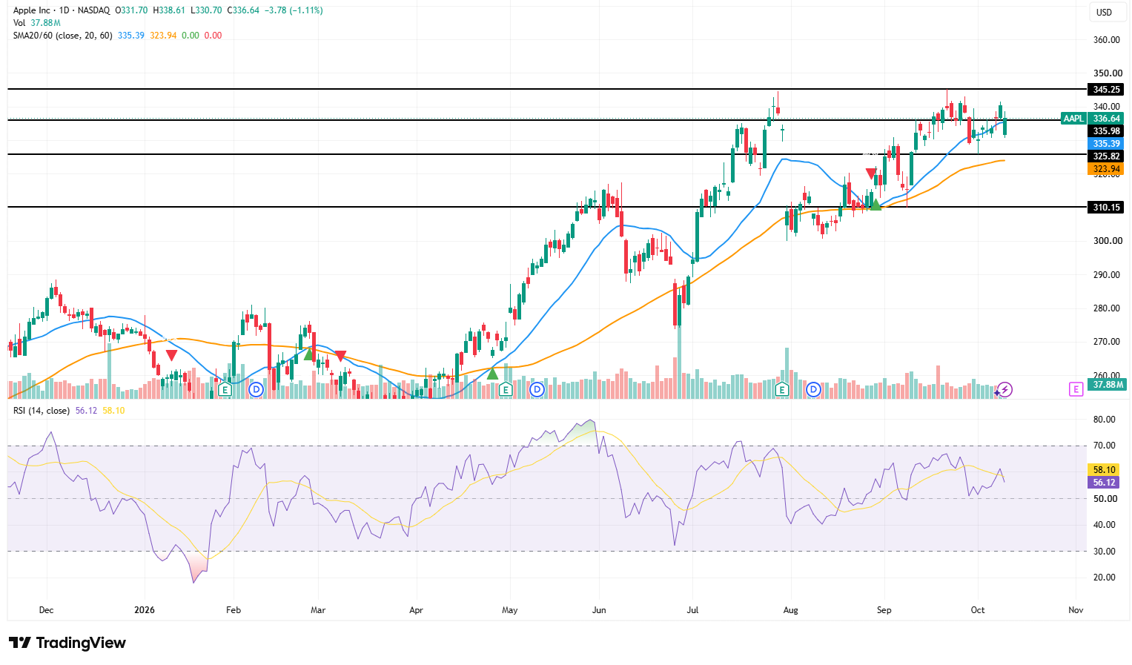The height and width of the screenshot is (665, 1132).
Task: Click the Vol volume legend label
Action: [19, 23]
